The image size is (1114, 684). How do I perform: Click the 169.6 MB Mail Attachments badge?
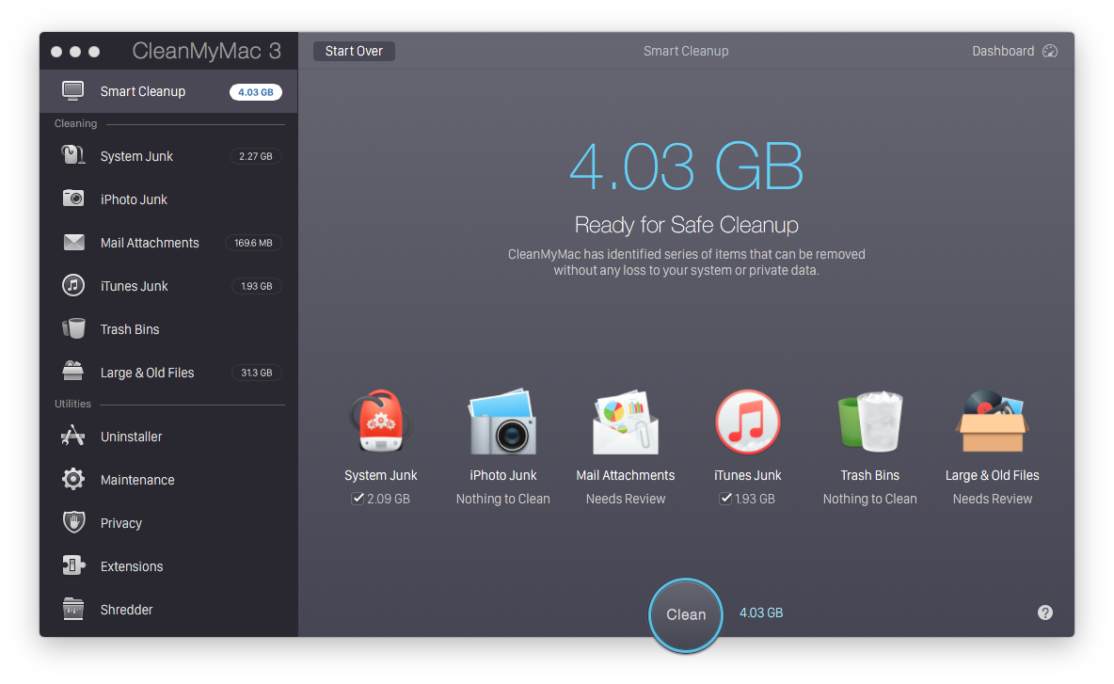254,243
